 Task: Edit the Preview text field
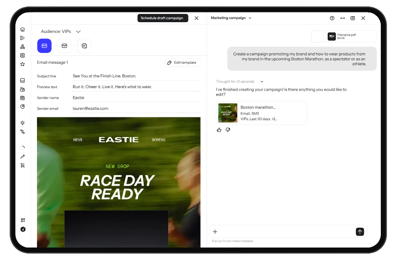(x=136, y=87)
